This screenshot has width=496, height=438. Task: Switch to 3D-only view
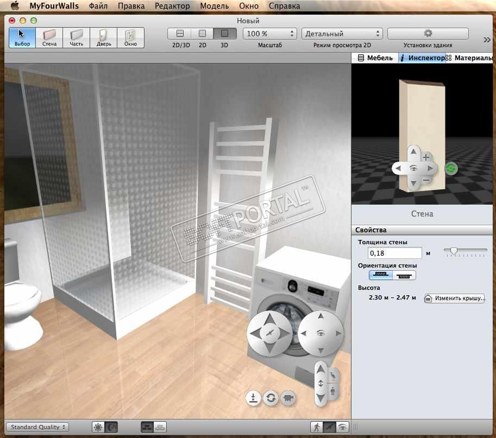[x=224, y=34]
